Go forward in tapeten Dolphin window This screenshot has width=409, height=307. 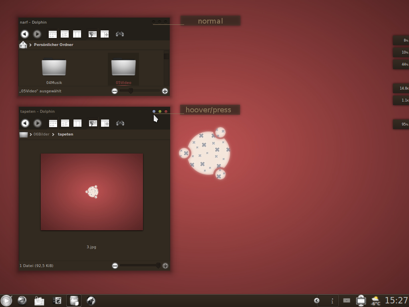(x=37, y=123)
